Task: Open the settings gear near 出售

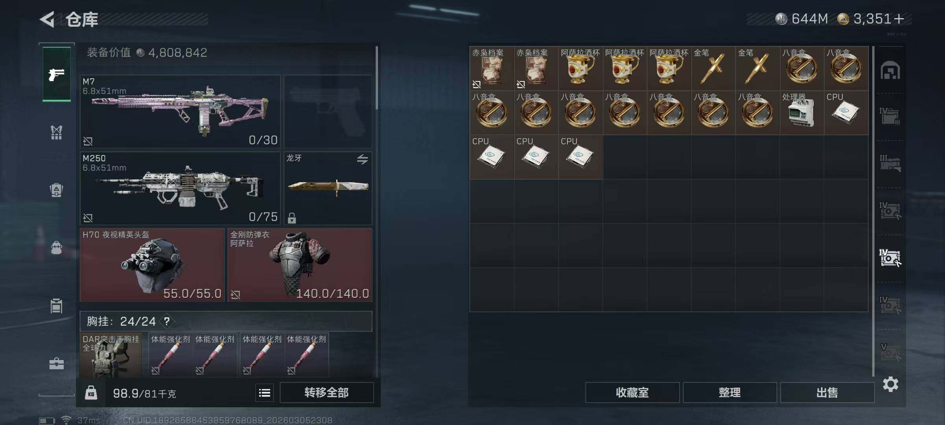Action: click(890, 384)
